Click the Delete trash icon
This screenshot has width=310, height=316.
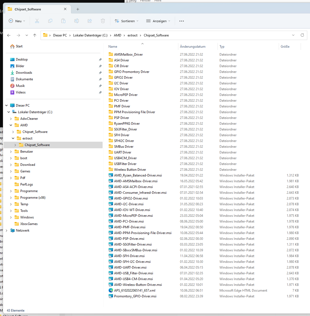(x=103, y=21)
